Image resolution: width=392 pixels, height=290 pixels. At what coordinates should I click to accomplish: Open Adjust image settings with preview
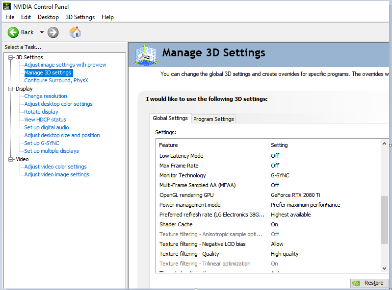[65, 65]
